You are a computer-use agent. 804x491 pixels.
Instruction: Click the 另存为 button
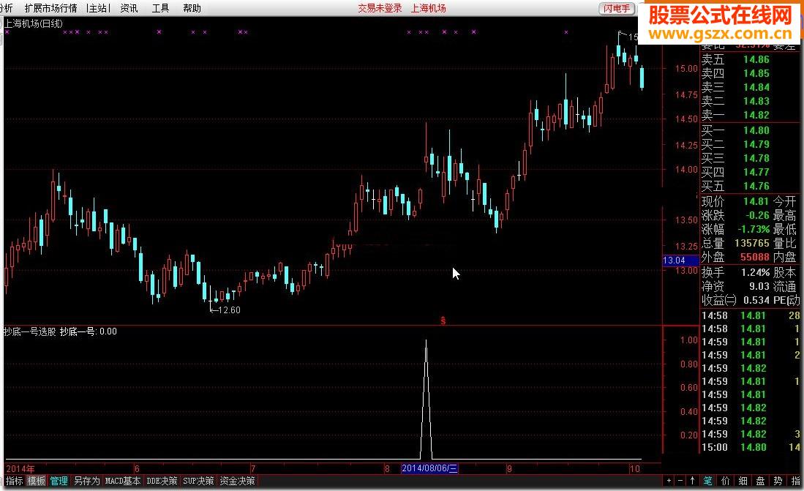click(x=86, y=481)
